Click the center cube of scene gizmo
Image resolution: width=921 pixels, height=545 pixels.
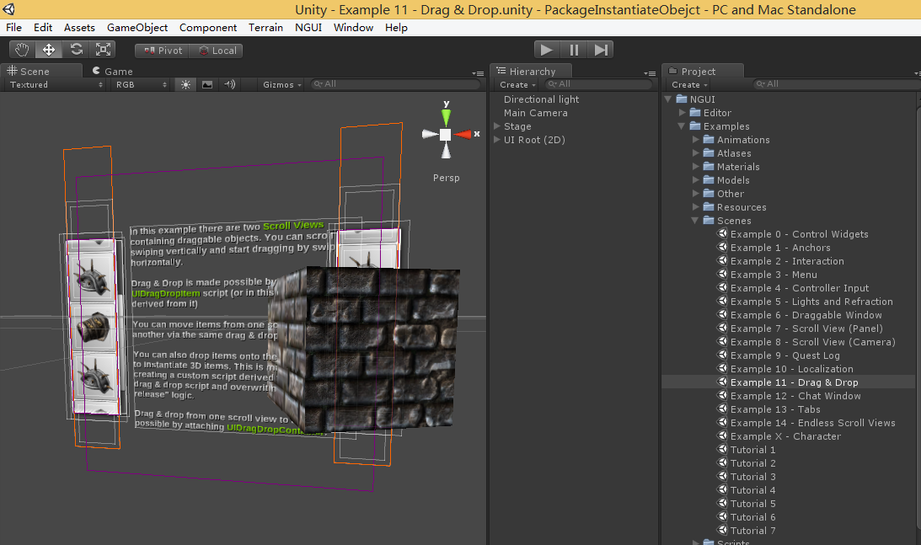click(445, 135)
